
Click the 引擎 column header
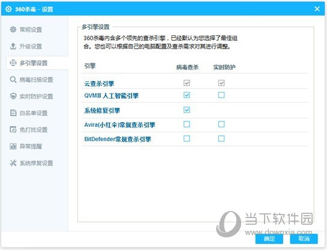[x=89, y=66]
